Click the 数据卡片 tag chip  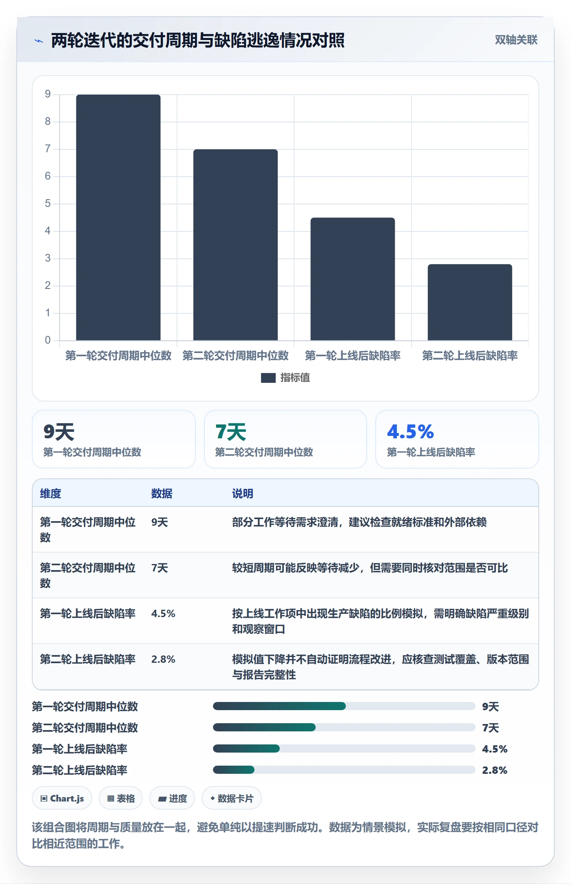232,798
